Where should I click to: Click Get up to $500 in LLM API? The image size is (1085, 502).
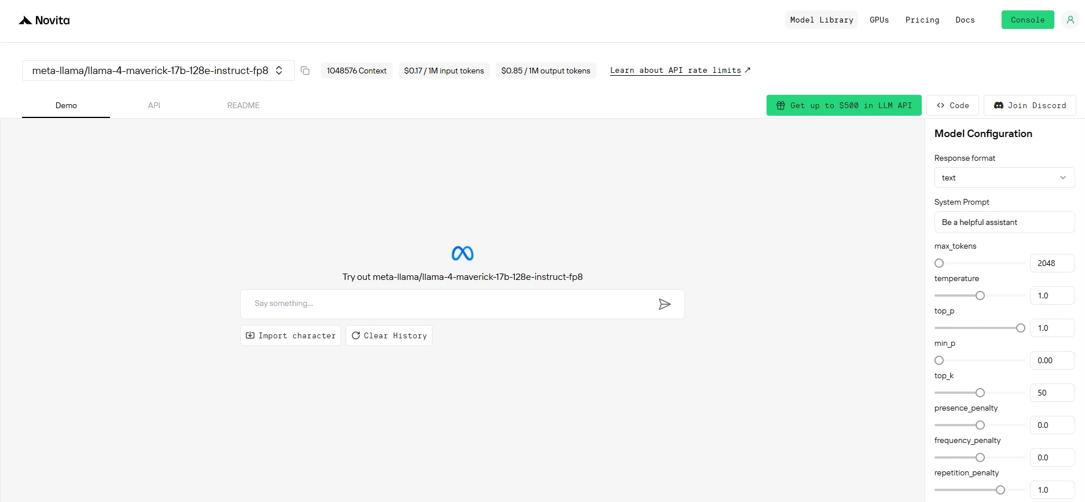[844, 105]
